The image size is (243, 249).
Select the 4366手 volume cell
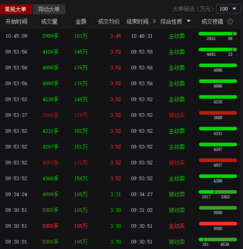click(x=51, y=178)
